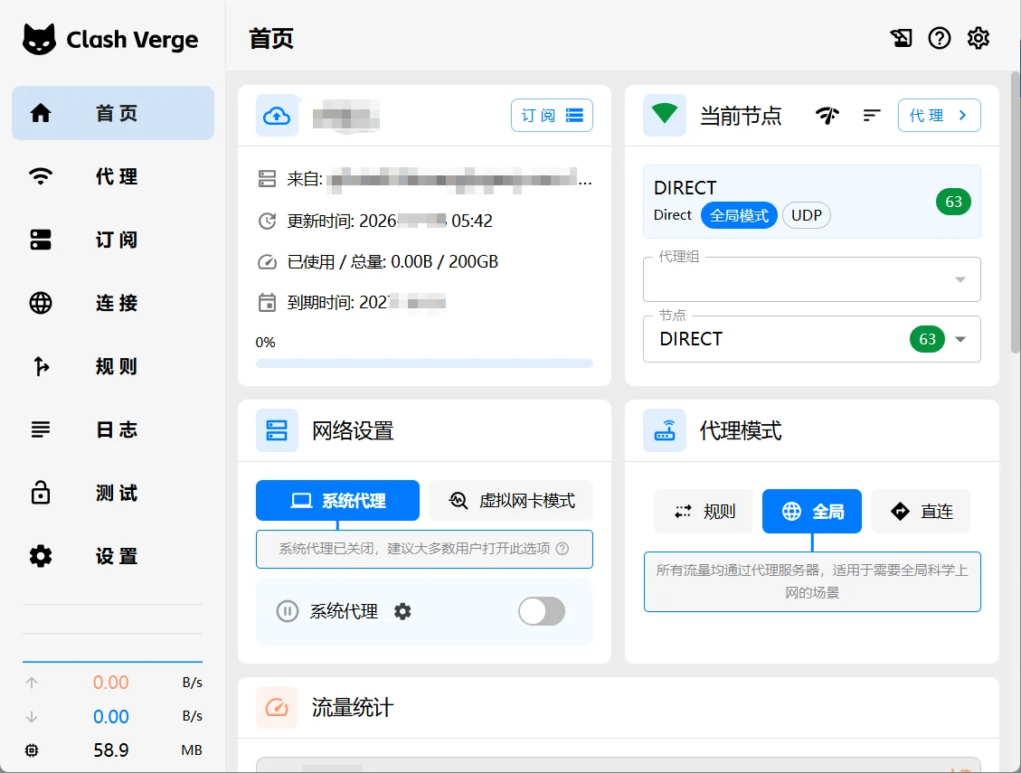1021x773 pixels.
Task: Switch proxy mode to 规则
Action: tap(704, 511)
